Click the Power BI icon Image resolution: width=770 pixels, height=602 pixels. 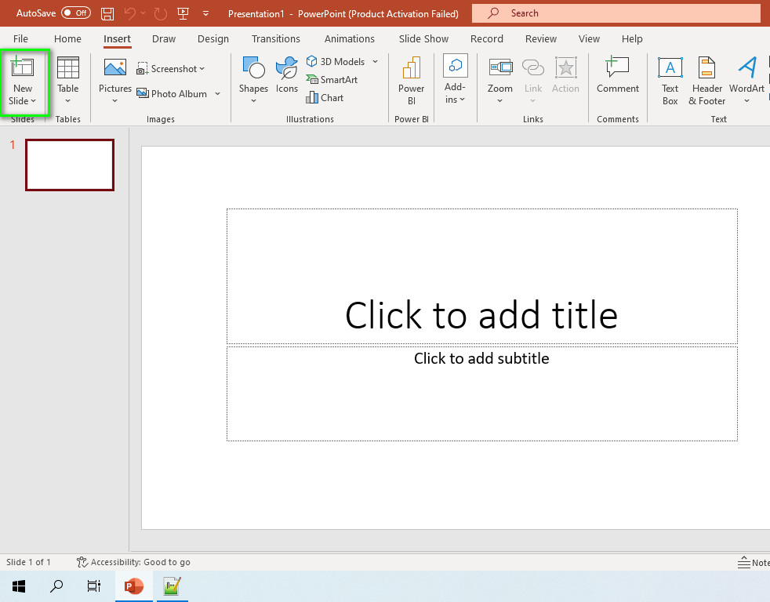click(412, 67)
